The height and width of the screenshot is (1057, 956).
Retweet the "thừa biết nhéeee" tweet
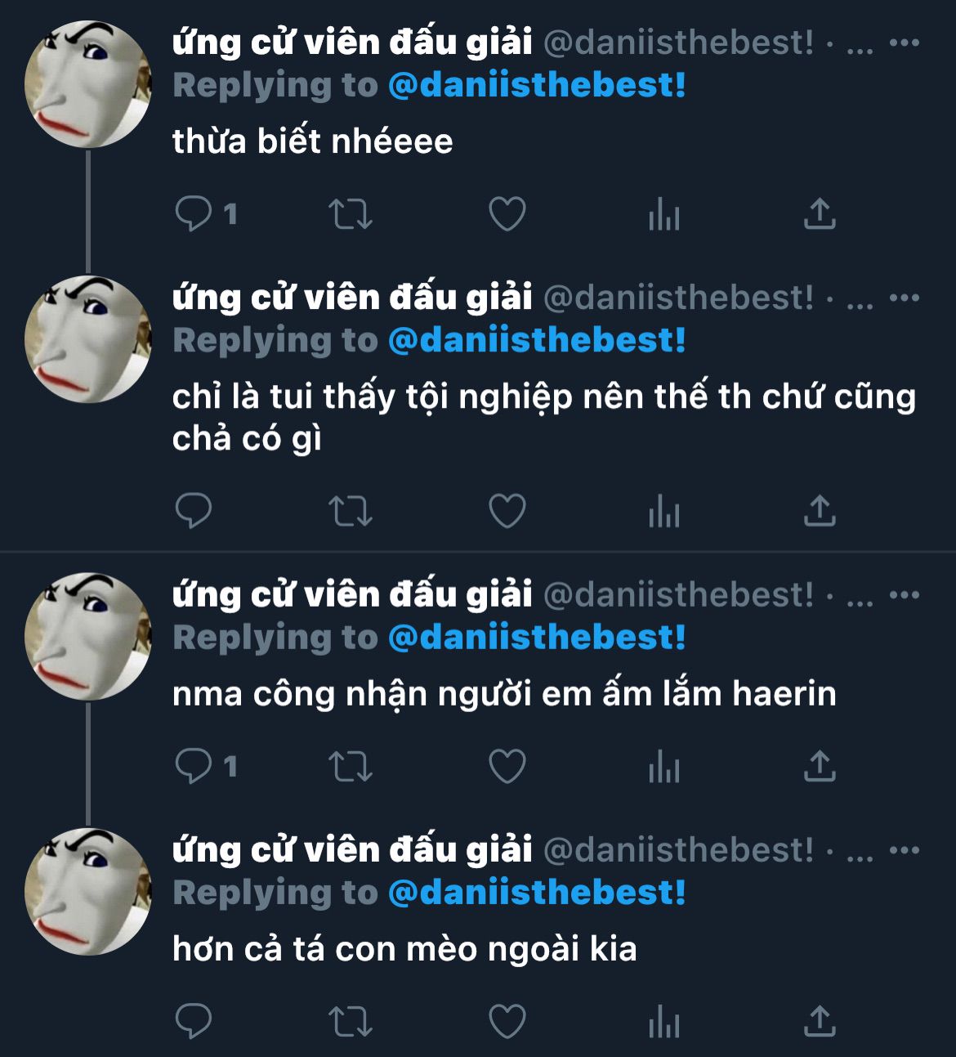[x=351, y=214]
